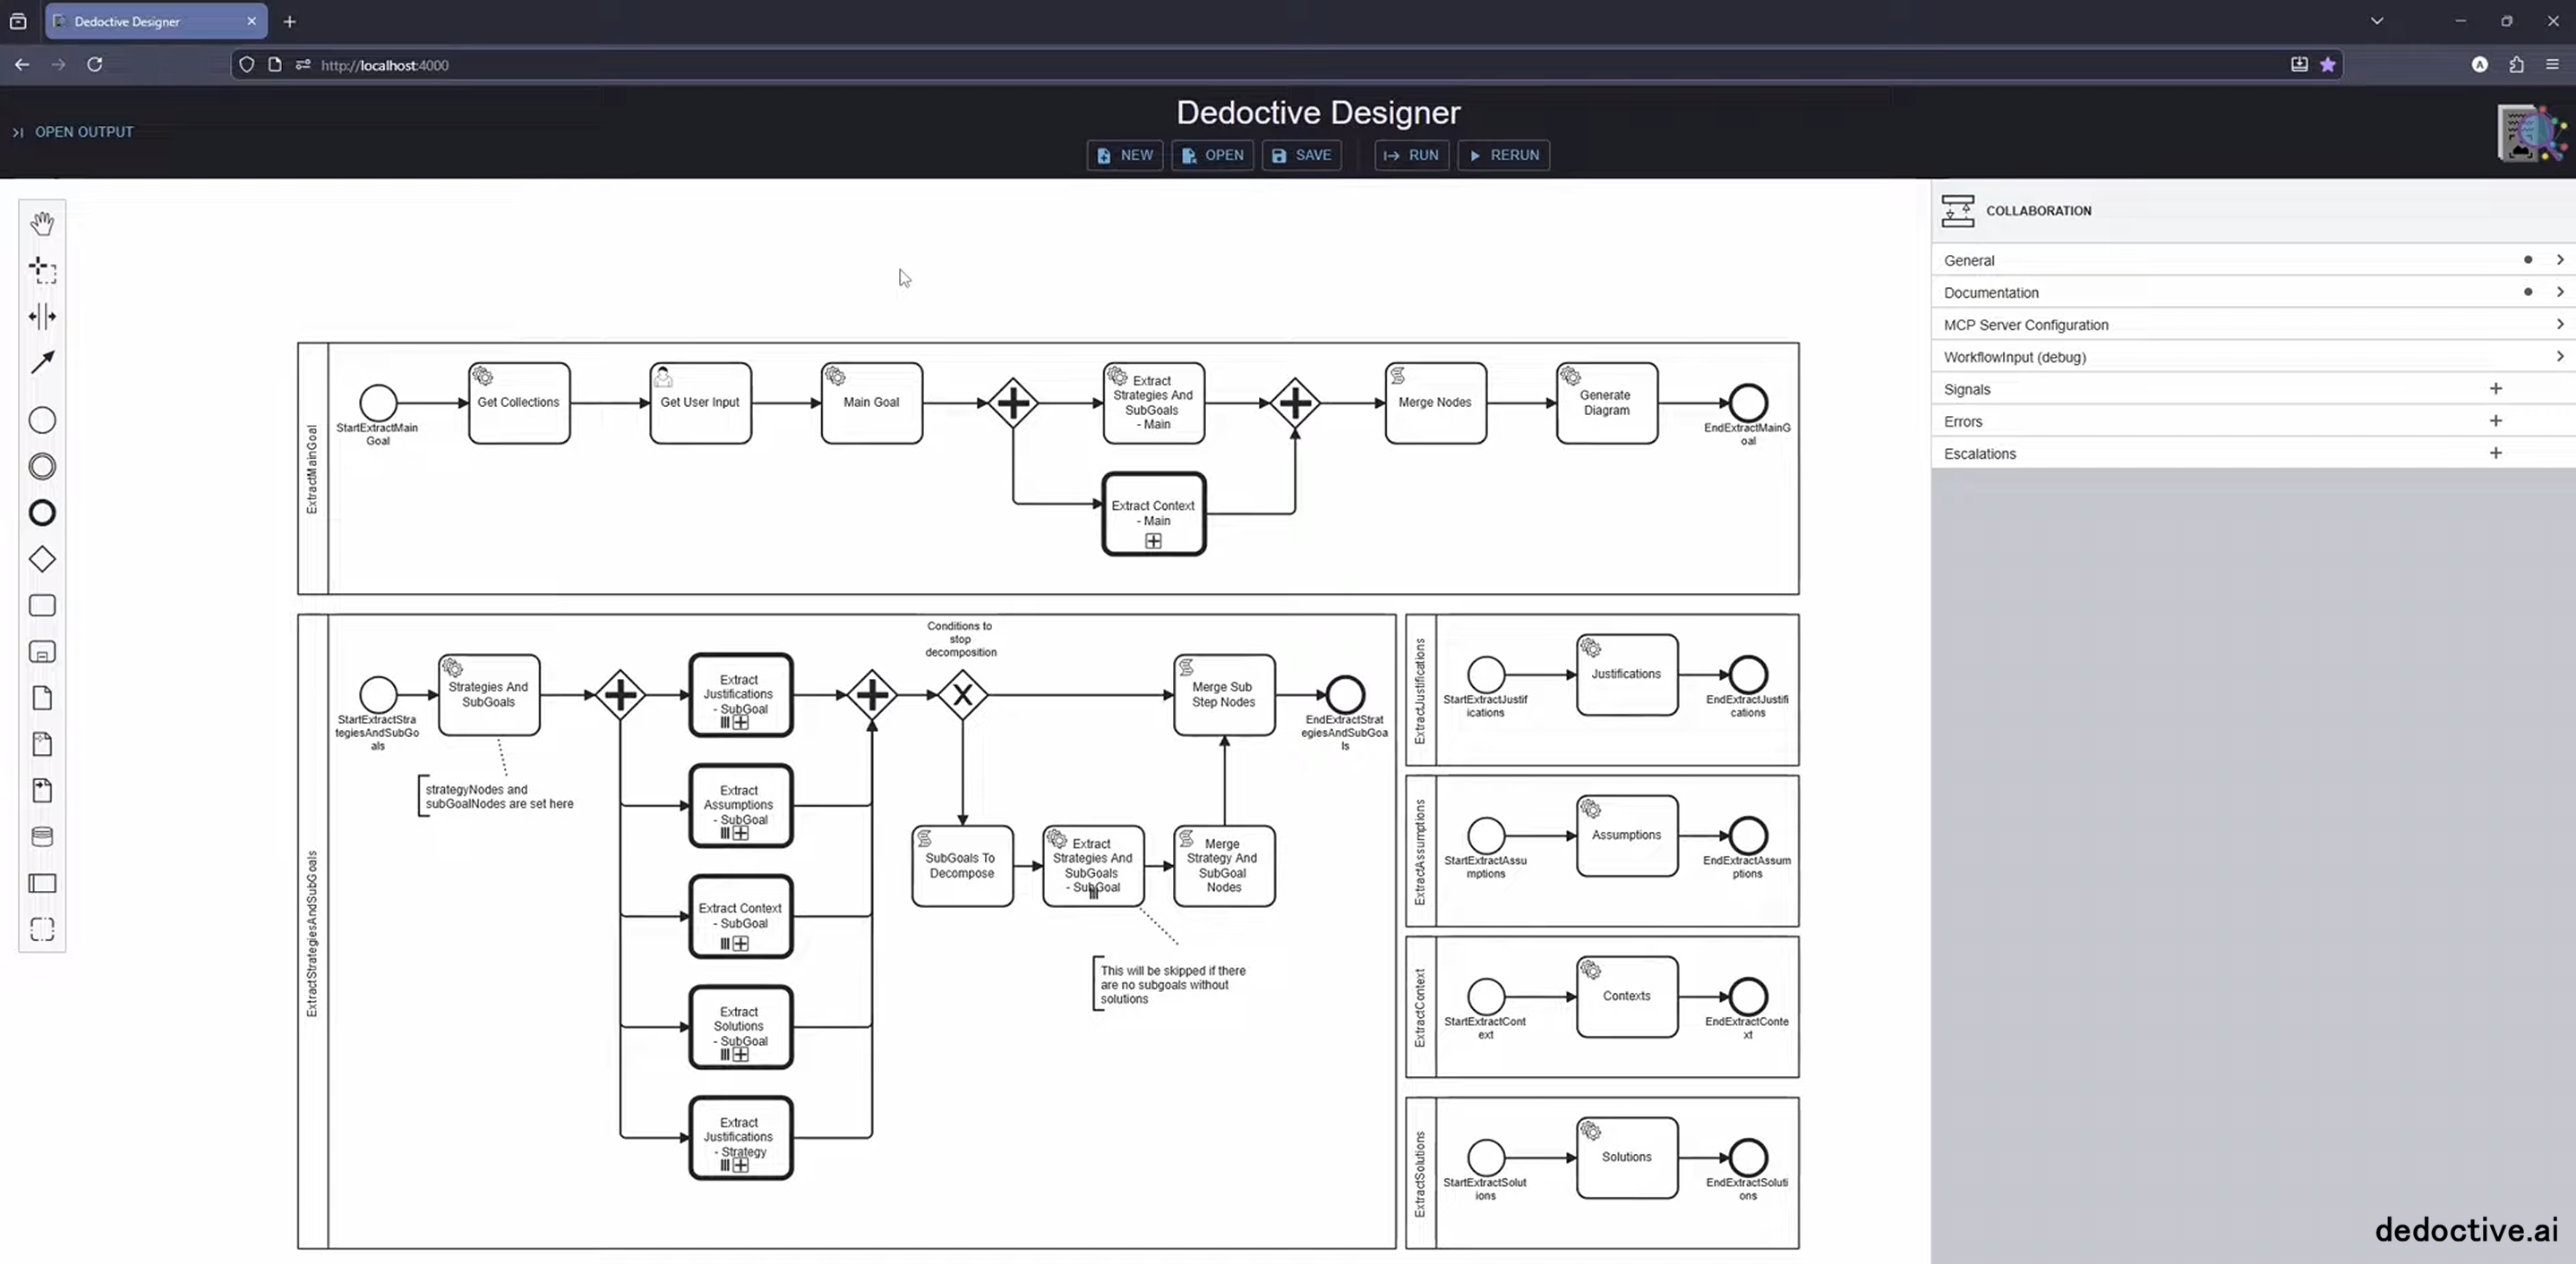2576x1264 pixels.
Task: Expand the Extract Justifications - Strategy subprocess marker
Action: click(x=740, y=1165)
